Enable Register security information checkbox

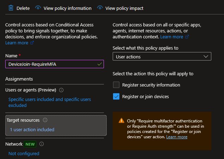(x=116, y=85)
